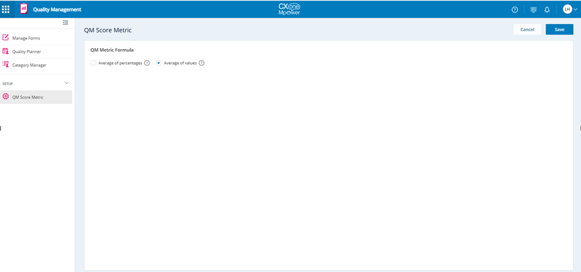Viewport: 581px width, 272px height.
Task: Collapse the sidebar using the menu icon
Action: click(65, 22)
